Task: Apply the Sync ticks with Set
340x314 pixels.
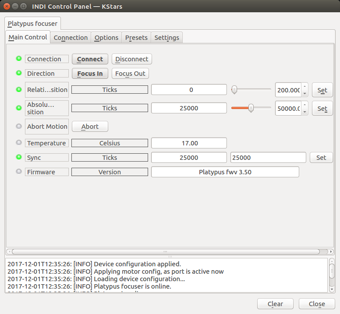Action: point(321,158)
